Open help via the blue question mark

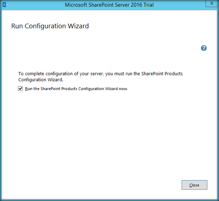204,48
